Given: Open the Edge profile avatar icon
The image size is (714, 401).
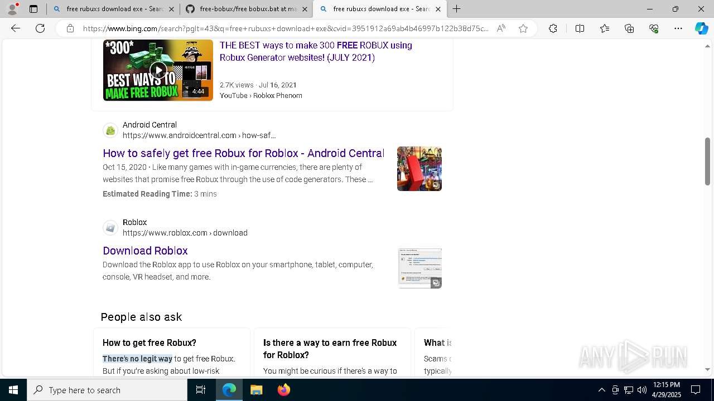Looking at the screenshot, I should click(x=12, y=8).
